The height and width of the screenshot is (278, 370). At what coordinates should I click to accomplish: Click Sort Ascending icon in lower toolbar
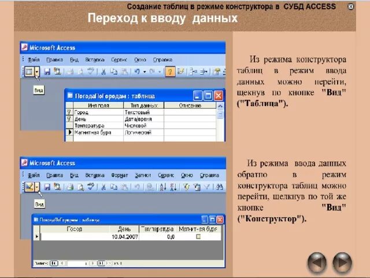(x=163, y=187)
